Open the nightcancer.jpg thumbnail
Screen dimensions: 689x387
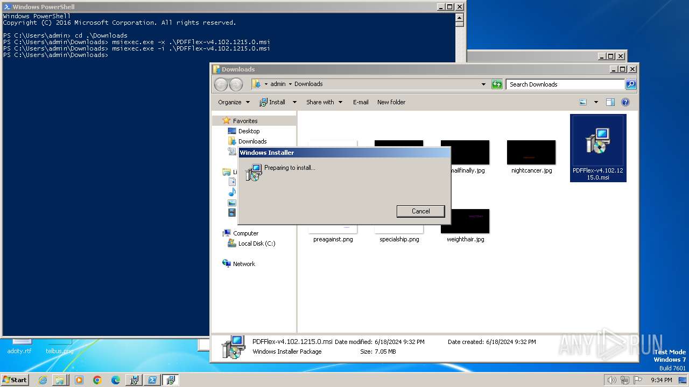point(531,153)
